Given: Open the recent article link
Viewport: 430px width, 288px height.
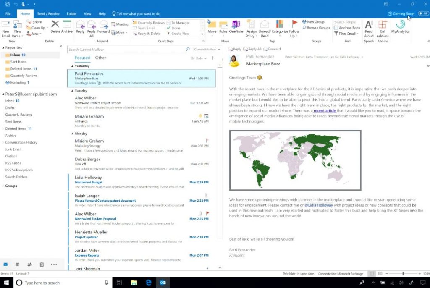Looking at the screenshot, I should click(x=325, y=110).
